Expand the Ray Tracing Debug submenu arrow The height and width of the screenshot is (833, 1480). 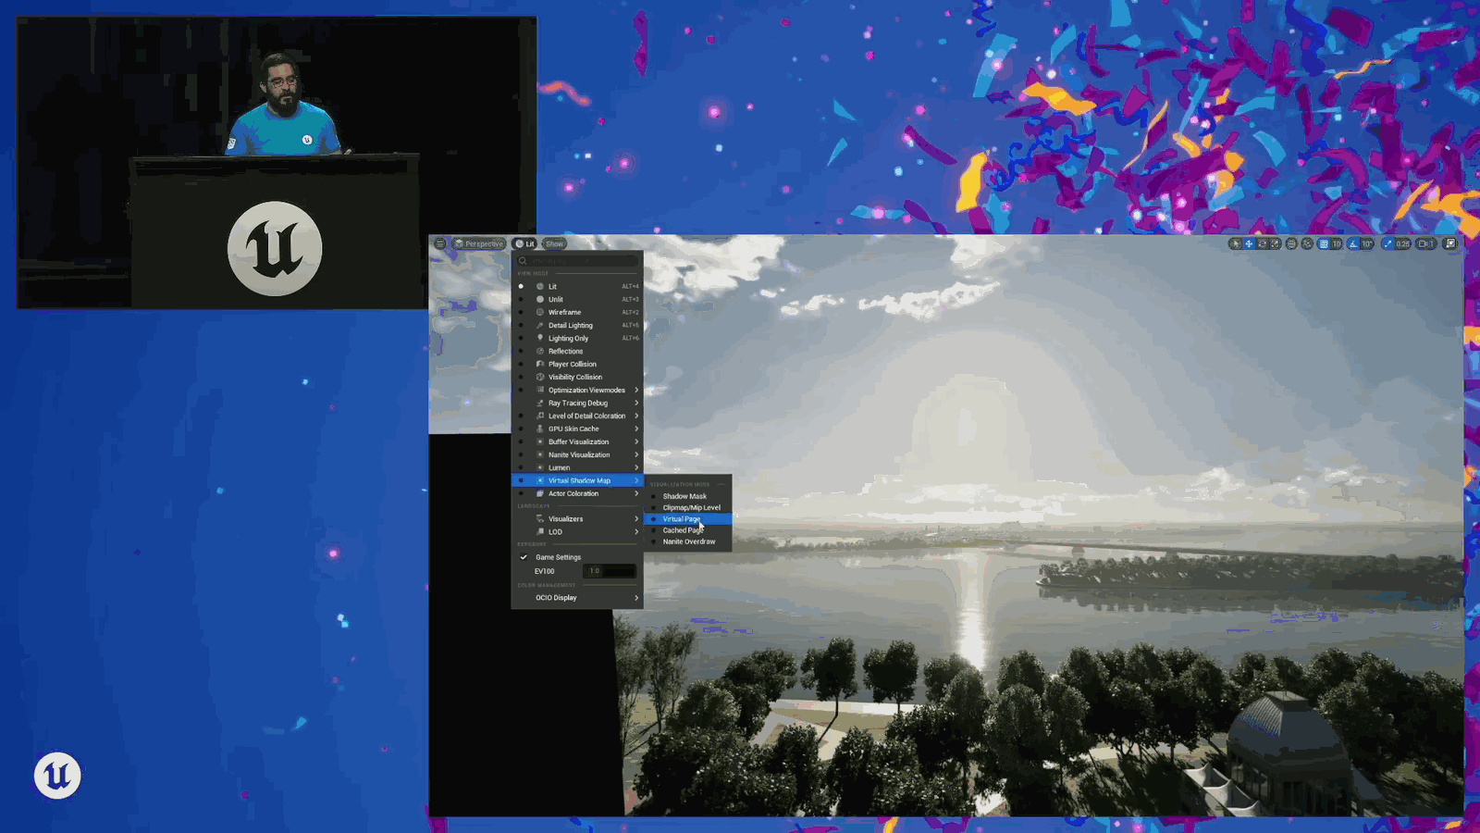[636, 403]
